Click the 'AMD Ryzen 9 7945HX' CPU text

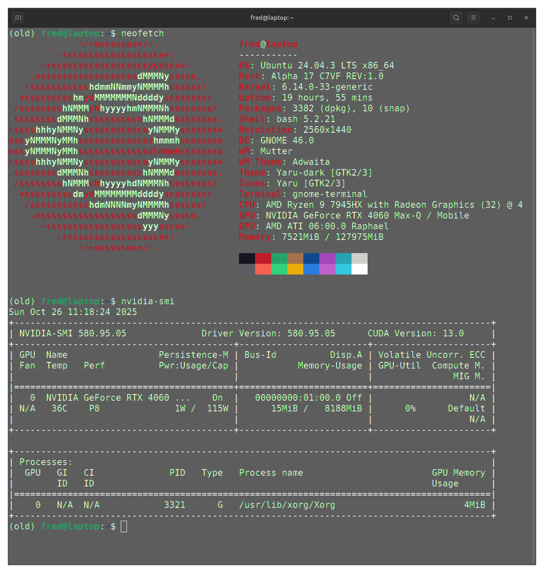(314, 205)
